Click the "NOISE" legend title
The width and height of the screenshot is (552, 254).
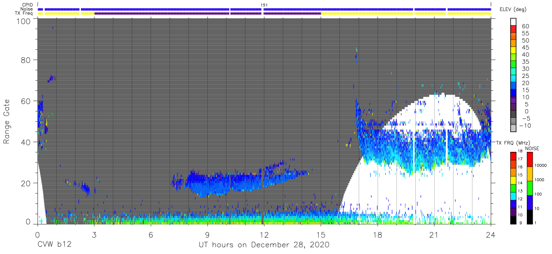pyautogui.click(x=532, y=148)
